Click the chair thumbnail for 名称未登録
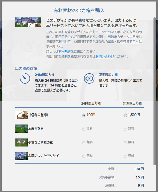 [x=22, y=115]
